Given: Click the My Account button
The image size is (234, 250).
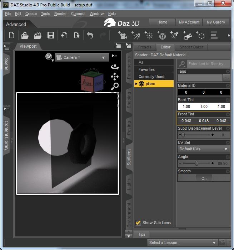Looking at the screenshot, I should tap(189, 22).
